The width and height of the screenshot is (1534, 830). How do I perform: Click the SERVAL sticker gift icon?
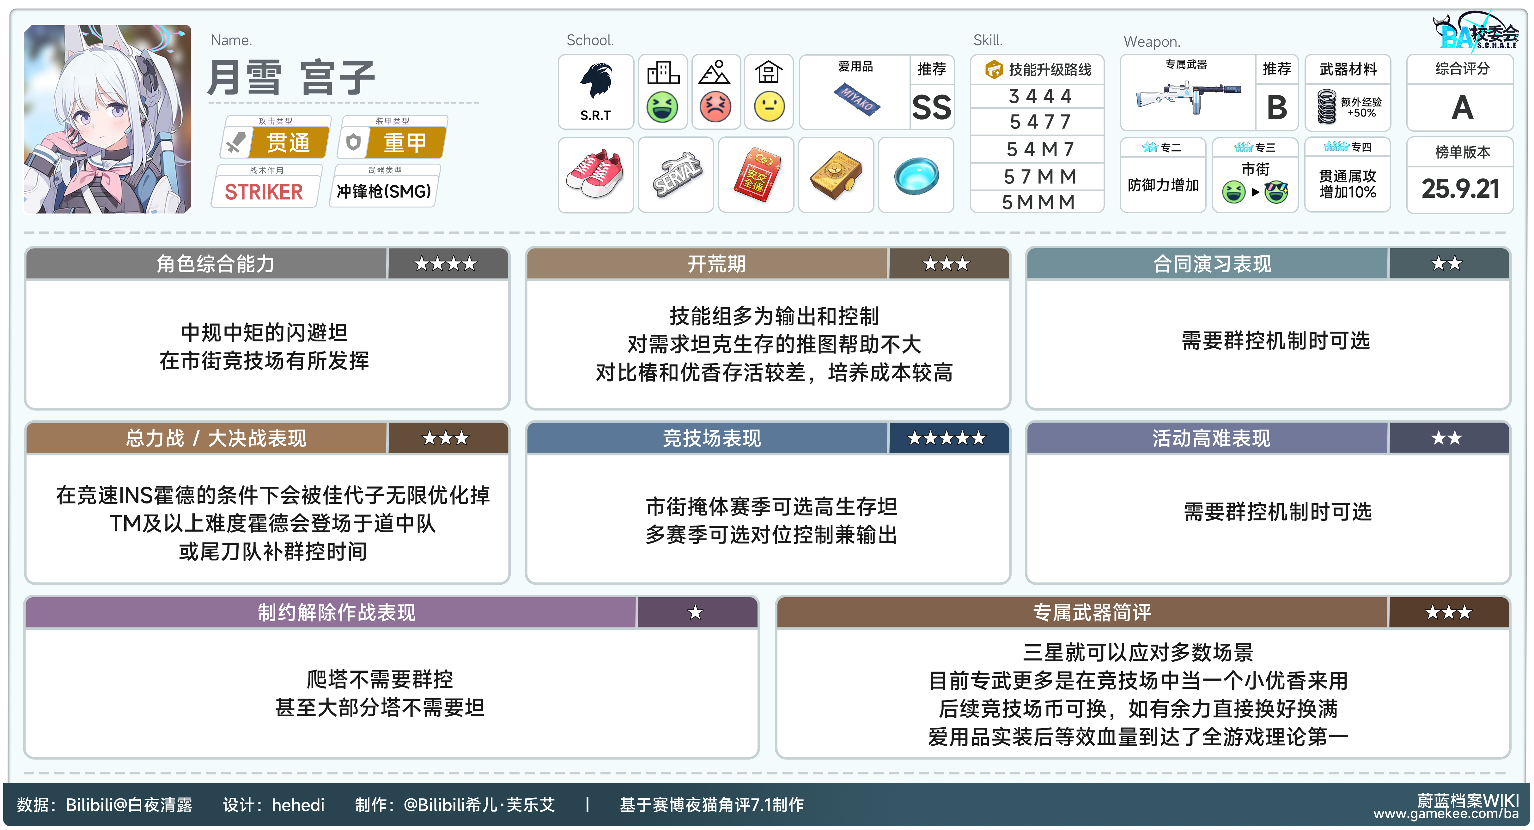pyautogui.click(x=676, y=175)
